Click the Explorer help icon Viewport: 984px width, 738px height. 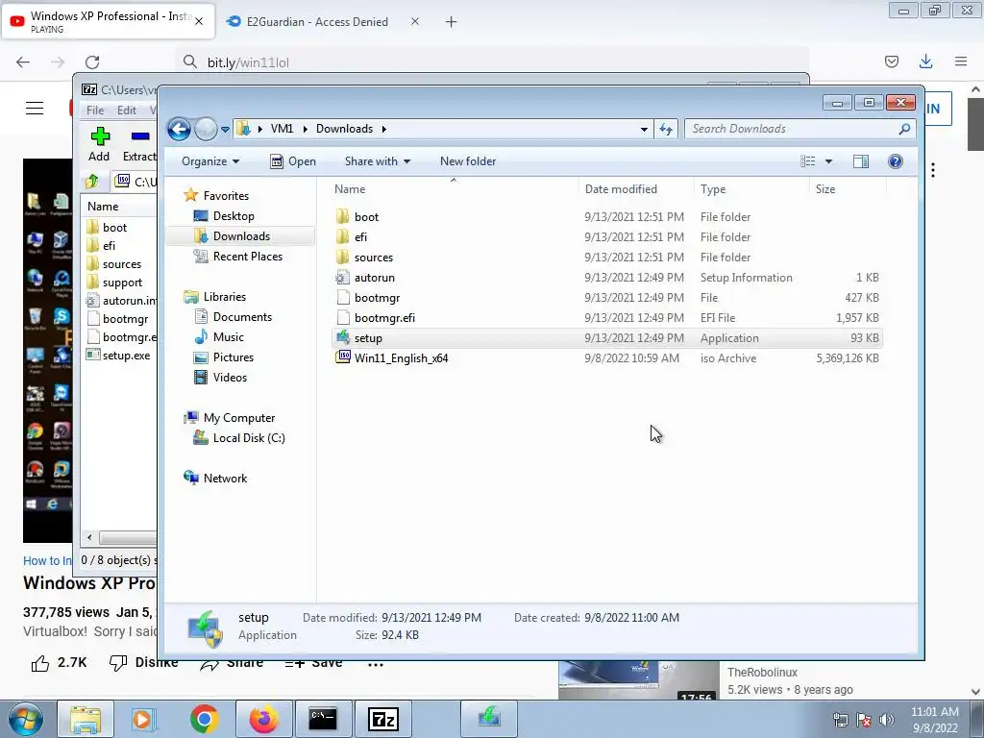point(896,161)
